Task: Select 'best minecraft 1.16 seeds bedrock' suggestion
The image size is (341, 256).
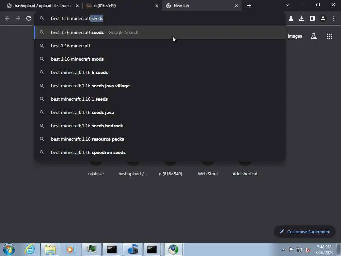Action: tap(160, 126)
